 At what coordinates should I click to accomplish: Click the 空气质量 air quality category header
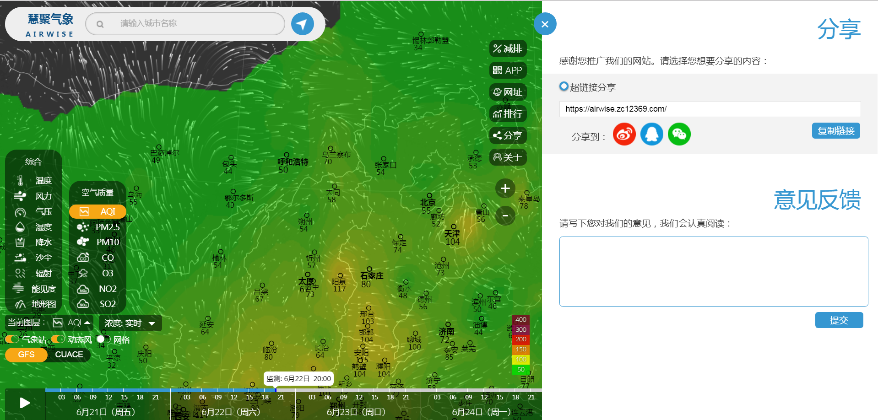click(x=98, y=193)
